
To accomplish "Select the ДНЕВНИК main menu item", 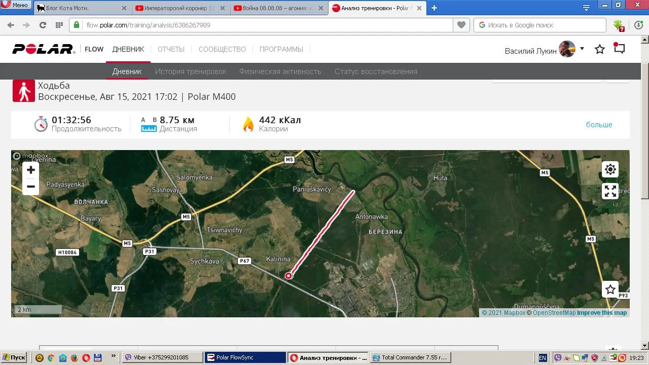I will coord(128,49).
